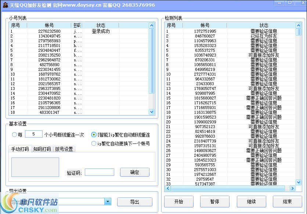
Task: Click the app icon in title bar
Action: 6,5
